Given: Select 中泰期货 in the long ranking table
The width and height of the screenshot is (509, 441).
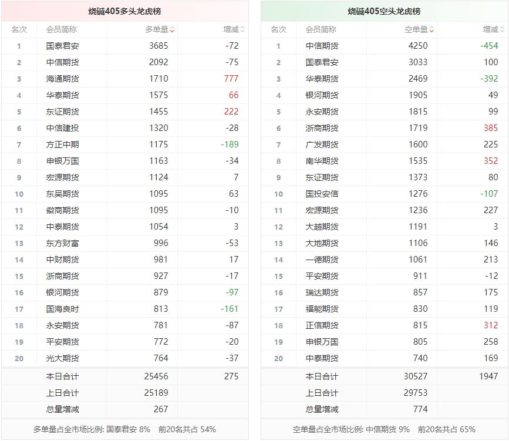Looking at the screenshot, I should (62, 227).
